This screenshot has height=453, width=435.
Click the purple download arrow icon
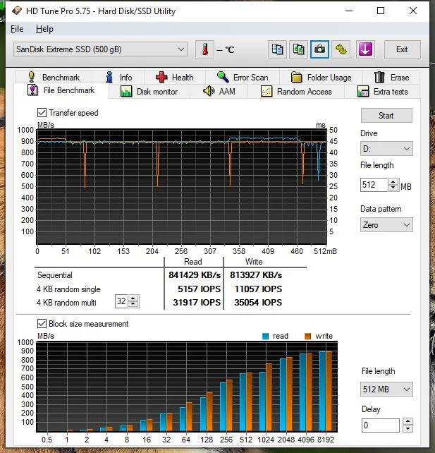tap(365, 49)
